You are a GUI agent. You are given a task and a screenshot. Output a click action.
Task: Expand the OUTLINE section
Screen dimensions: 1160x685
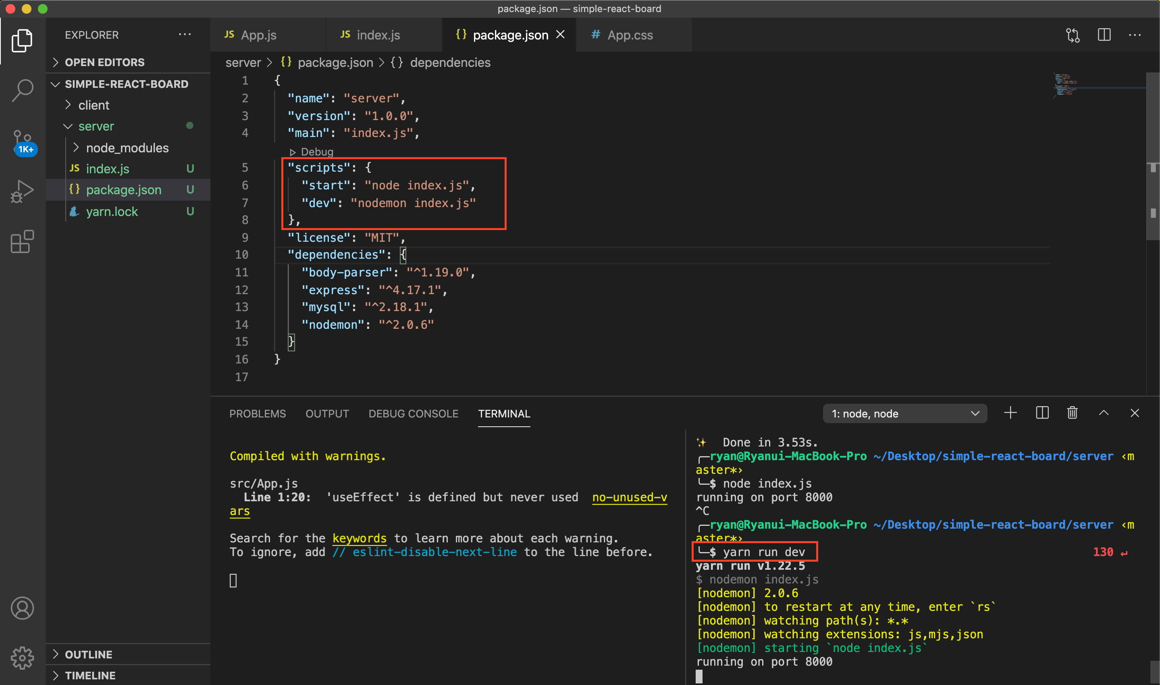tap(88, 654)
